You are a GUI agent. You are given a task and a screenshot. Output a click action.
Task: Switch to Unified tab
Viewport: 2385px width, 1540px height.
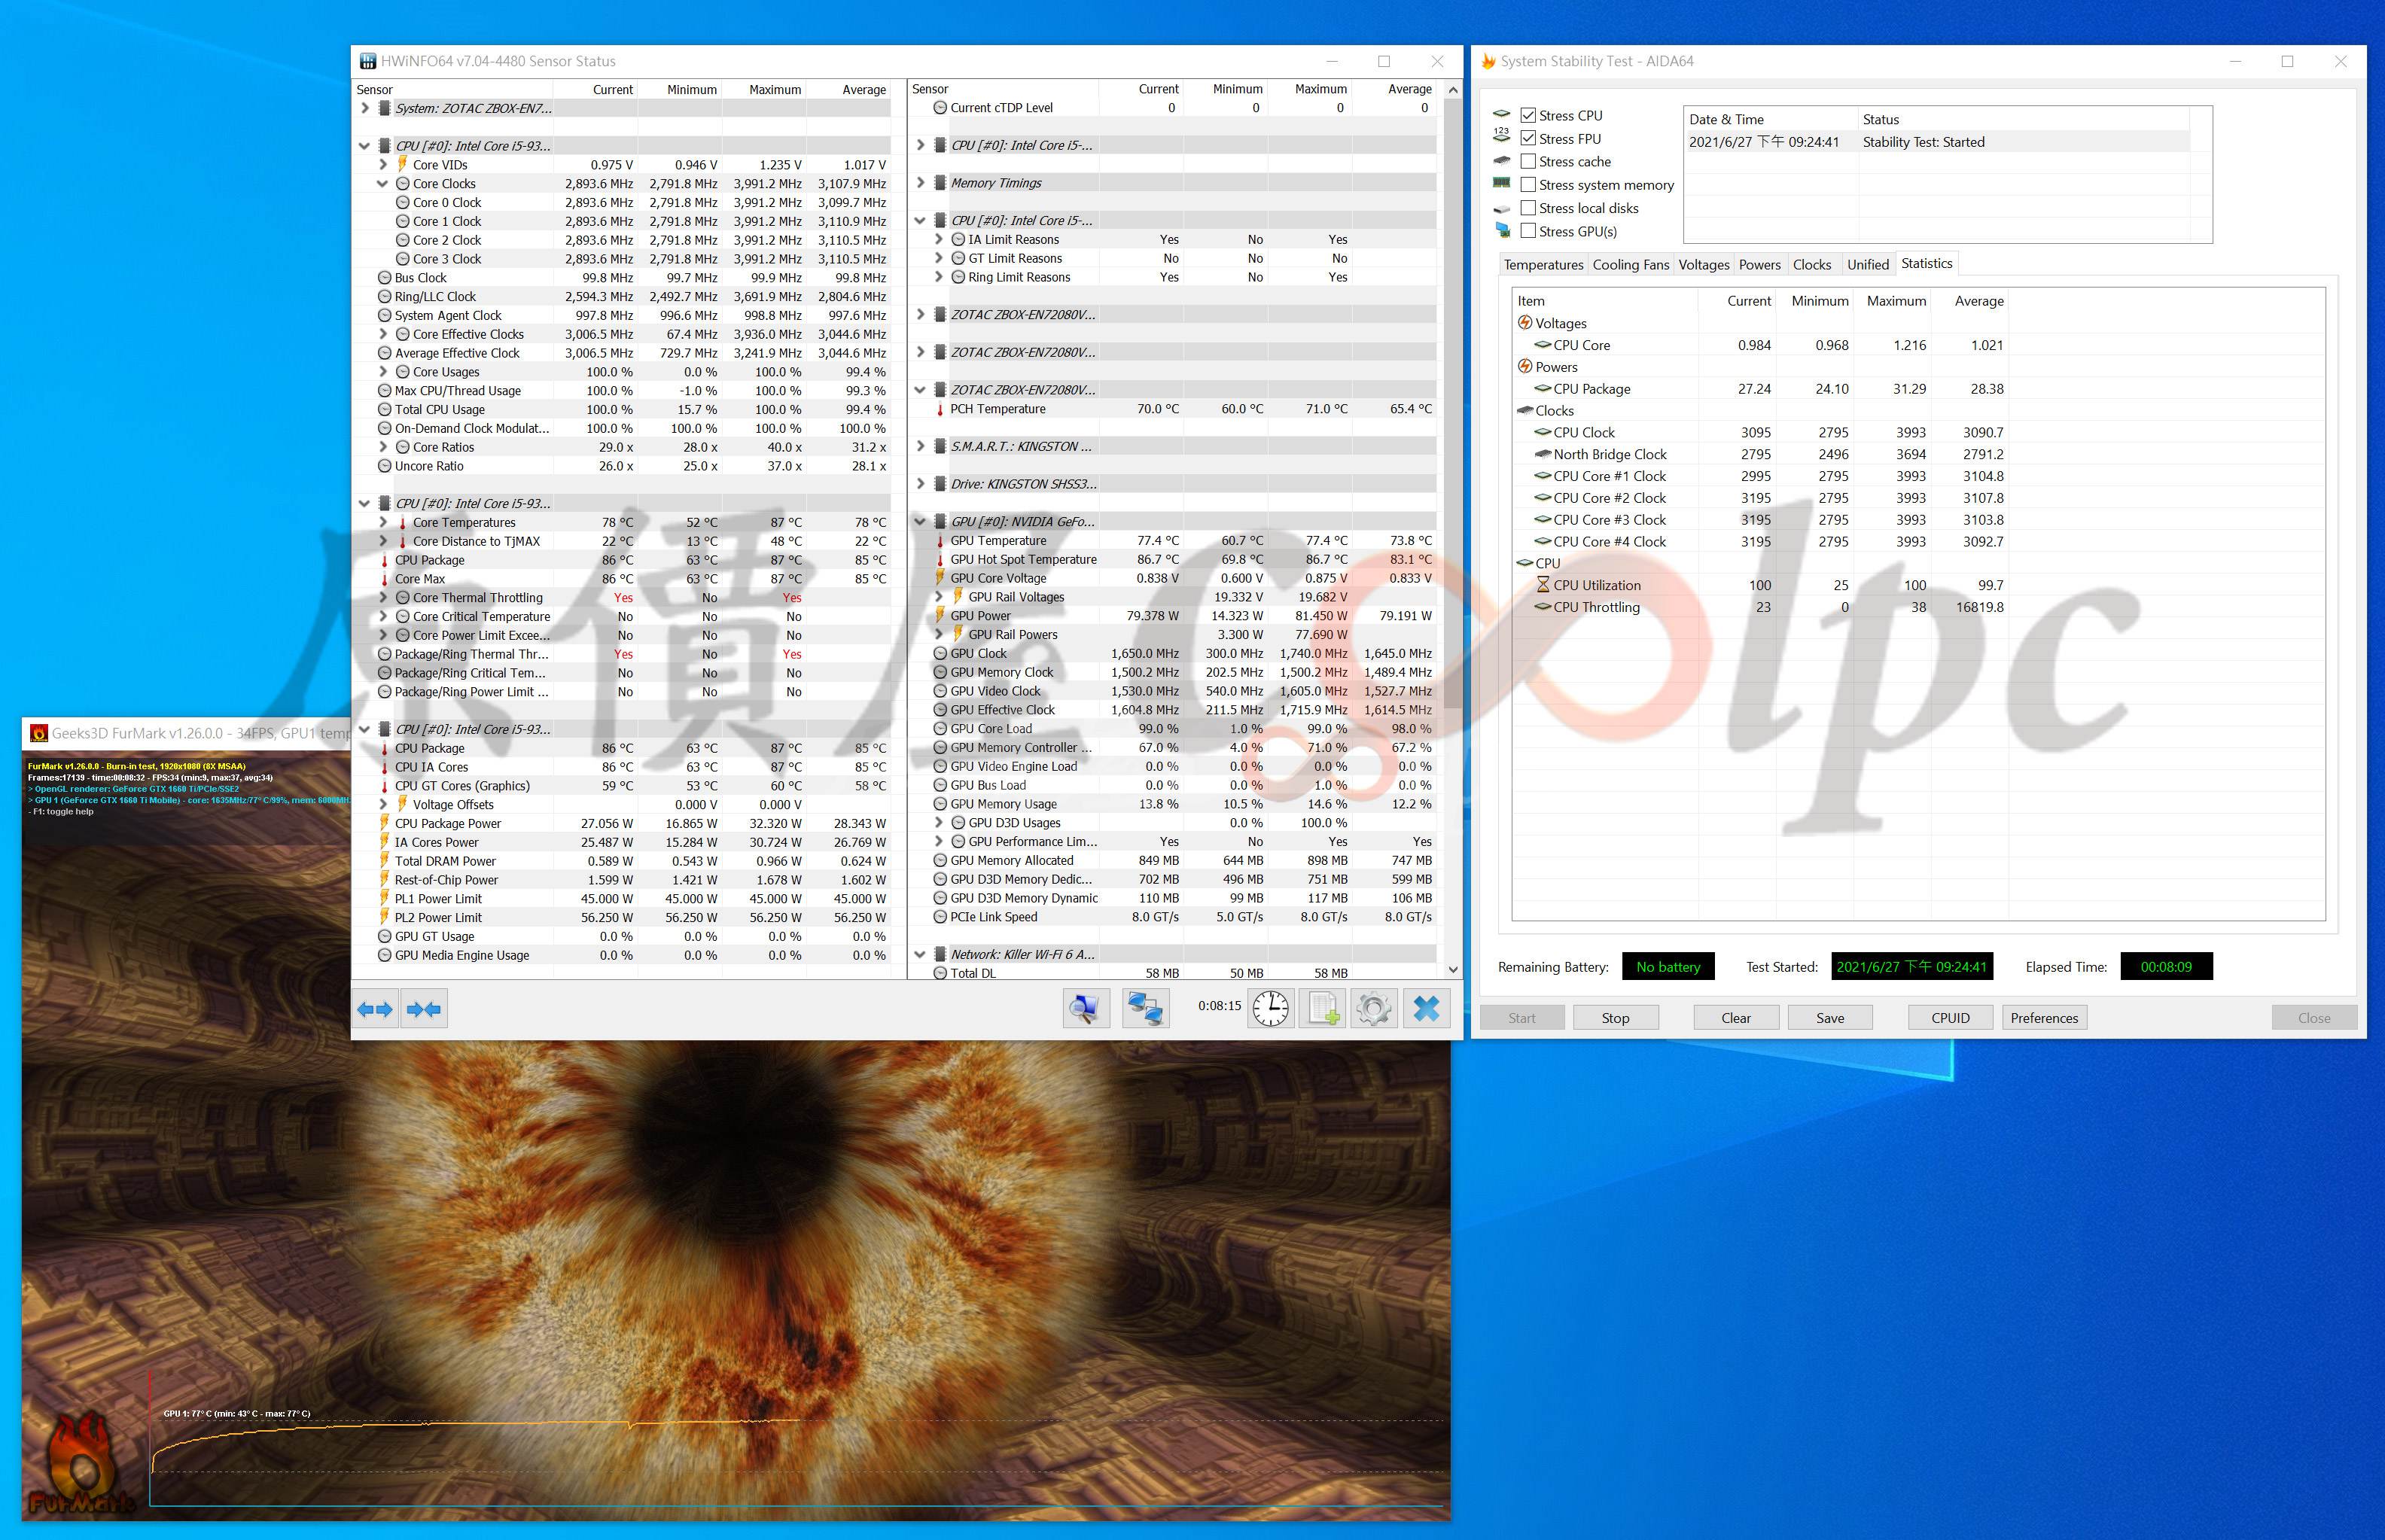1867,265
